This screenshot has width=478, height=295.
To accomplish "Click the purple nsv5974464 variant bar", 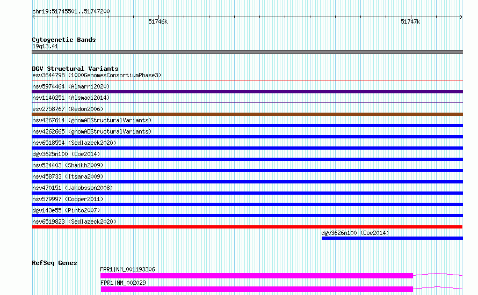I will pos(247,92).
